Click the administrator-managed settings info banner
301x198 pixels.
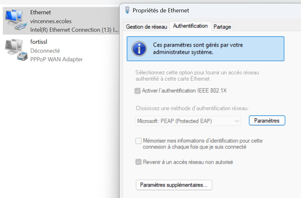(205, 49)
